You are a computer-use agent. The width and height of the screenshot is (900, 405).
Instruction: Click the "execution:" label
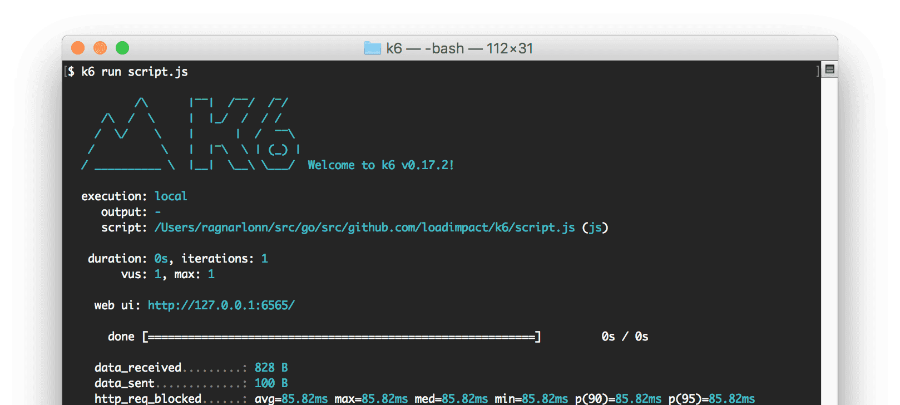pyautogui.click(x=114, y=196)
